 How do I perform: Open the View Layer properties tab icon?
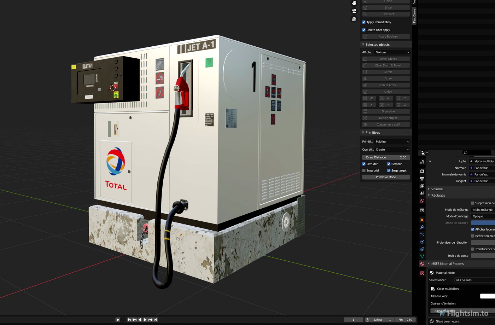[x=422, y=186]
